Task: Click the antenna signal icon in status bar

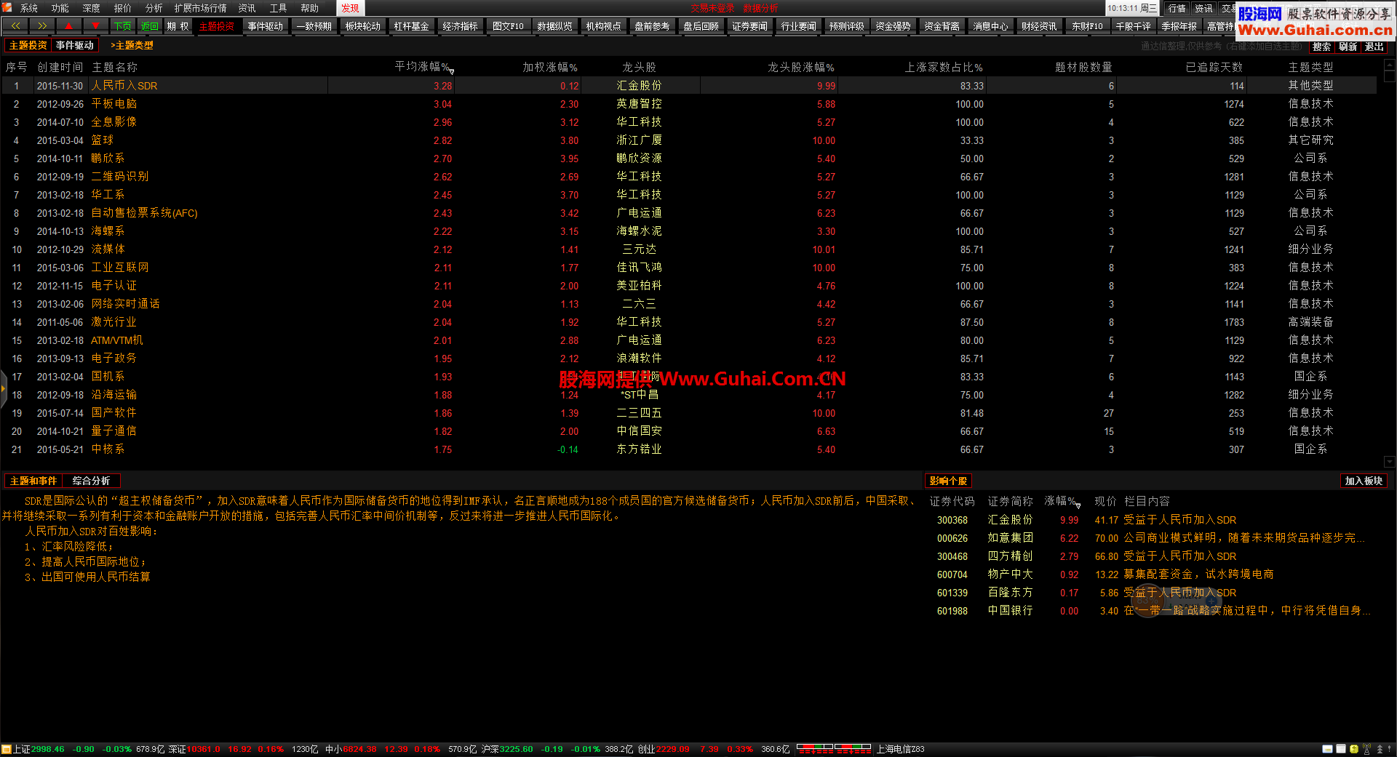Action: [x=1366, y=749]
